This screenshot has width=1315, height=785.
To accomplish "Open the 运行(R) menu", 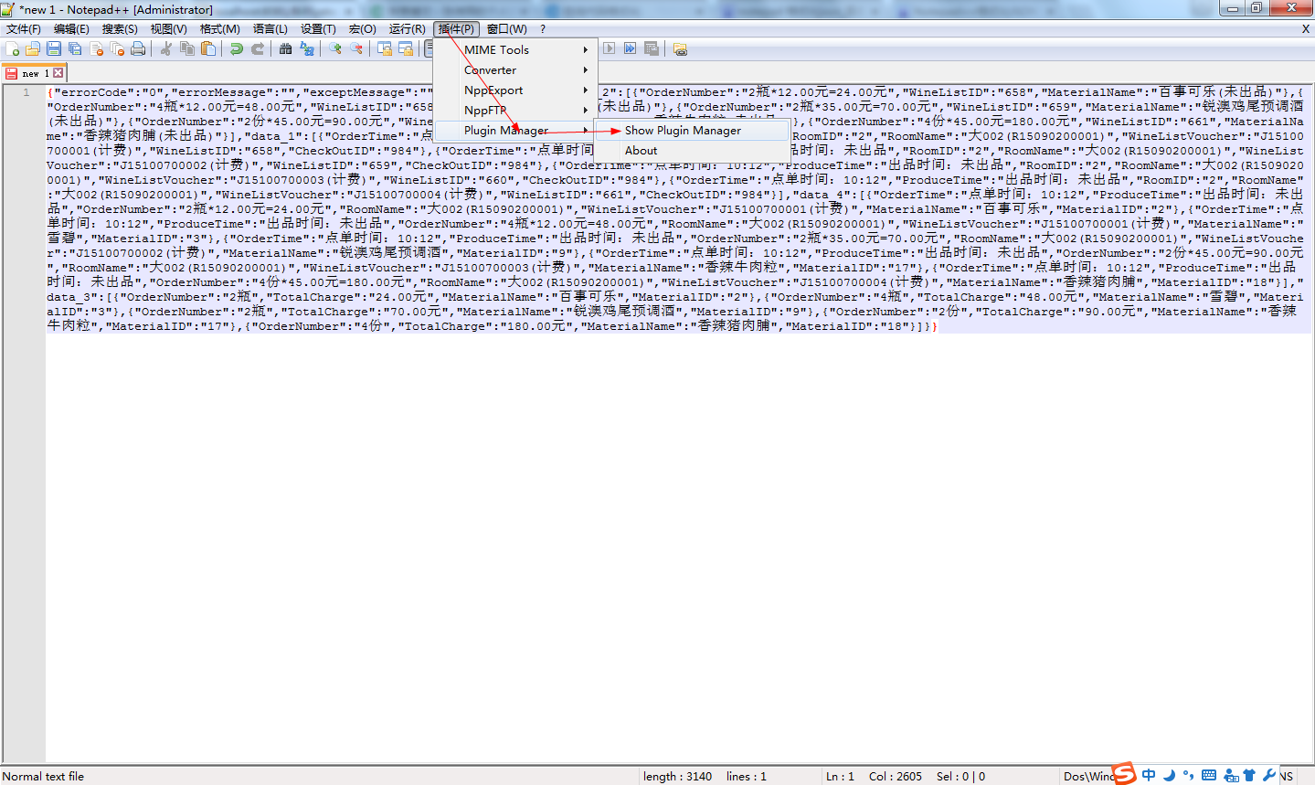I will click(x=407, y=29).
